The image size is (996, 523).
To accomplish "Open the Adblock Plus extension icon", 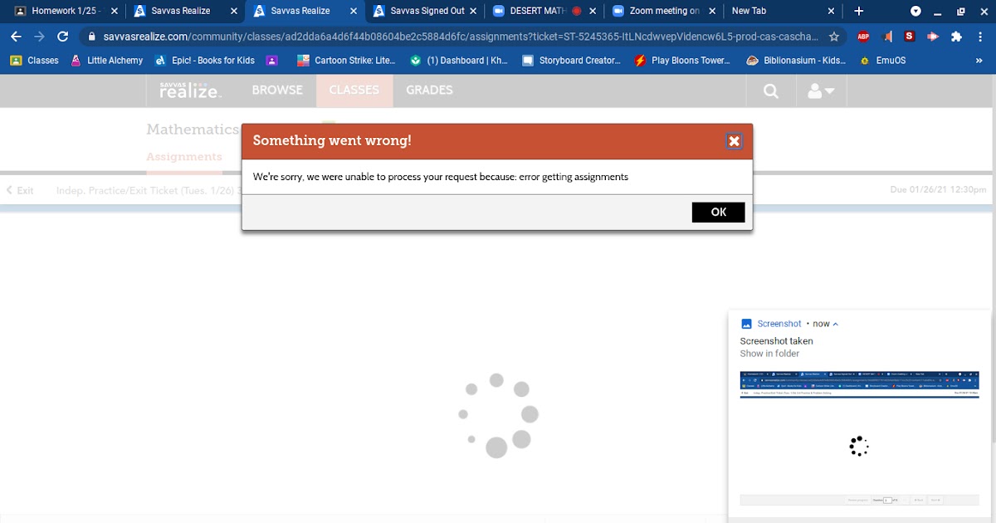I will pos(863,37).
